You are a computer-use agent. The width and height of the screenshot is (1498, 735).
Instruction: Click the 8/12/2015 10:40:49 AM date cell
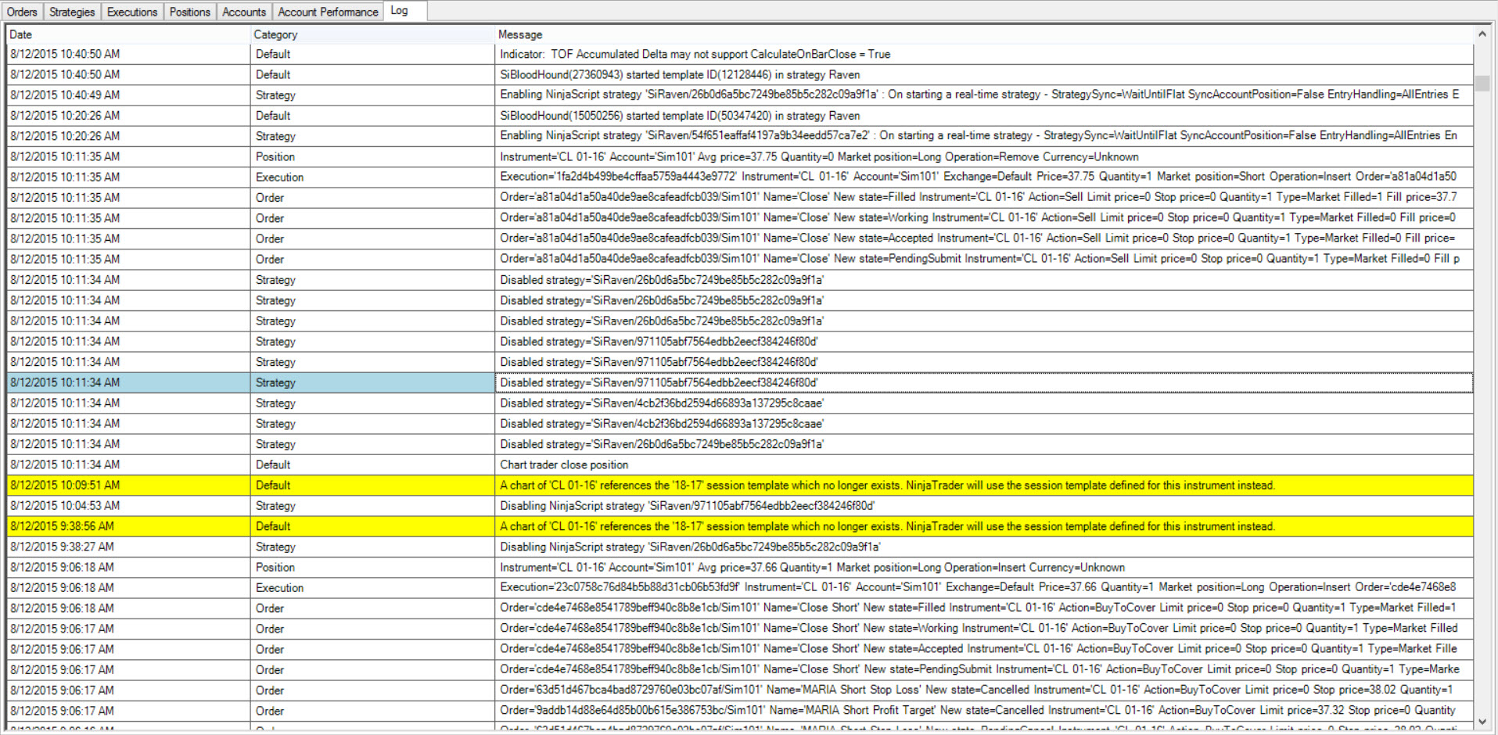(128, 95)
